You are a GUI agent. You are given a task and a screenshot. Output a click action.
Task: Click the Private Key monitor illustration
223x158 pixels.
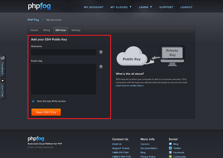[x=172, y=56]
